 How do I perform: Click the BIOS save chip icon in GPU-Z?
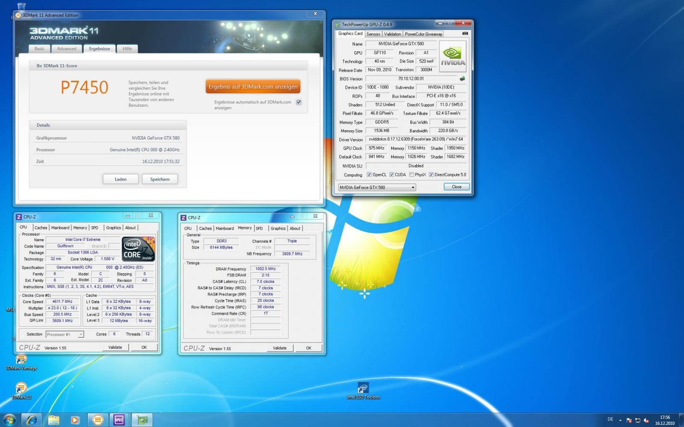[462, 79]
